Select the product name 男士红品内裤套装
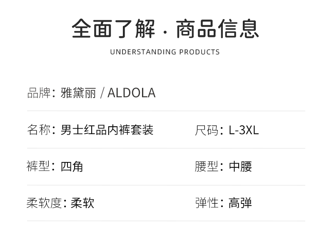 click(x=107, y=130)
